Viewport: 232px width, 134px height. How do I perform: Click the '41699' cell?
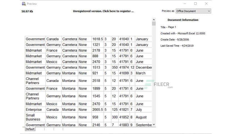(x=124, y=73)
